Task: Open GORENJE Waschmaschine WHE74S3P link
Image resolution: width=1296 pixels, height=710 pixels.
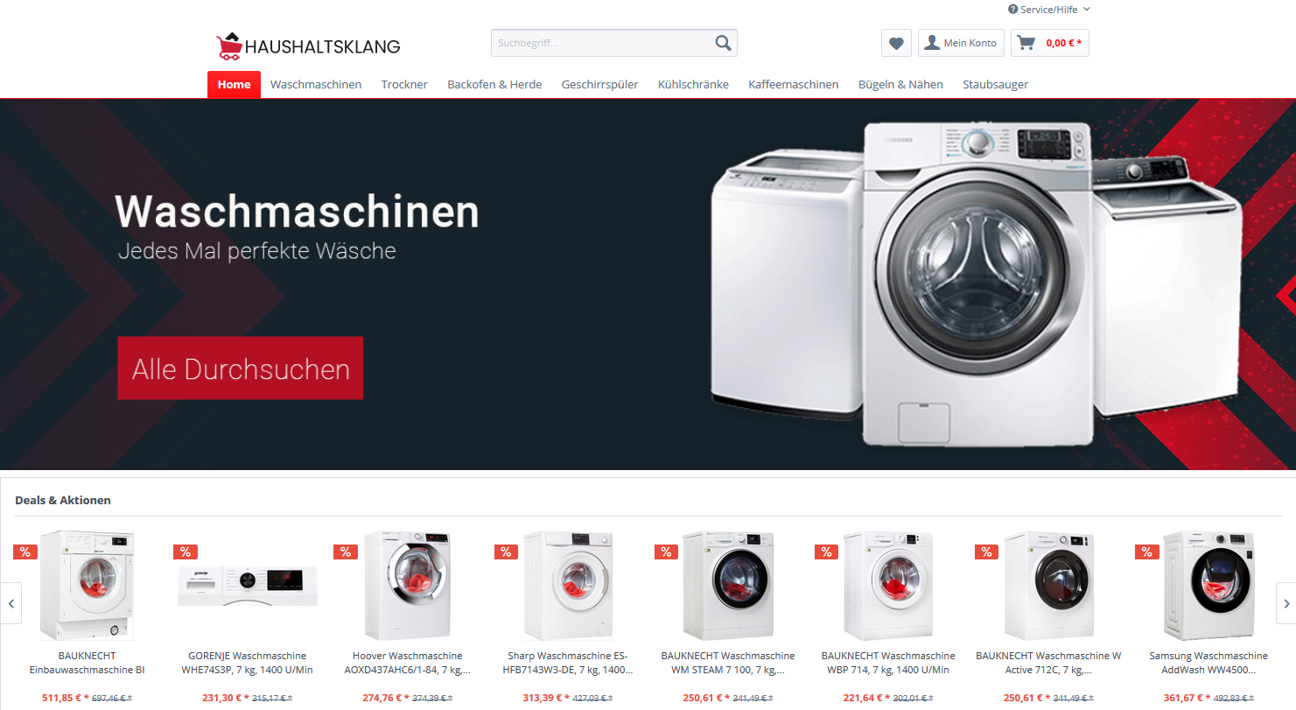Action: click(248, 663)
